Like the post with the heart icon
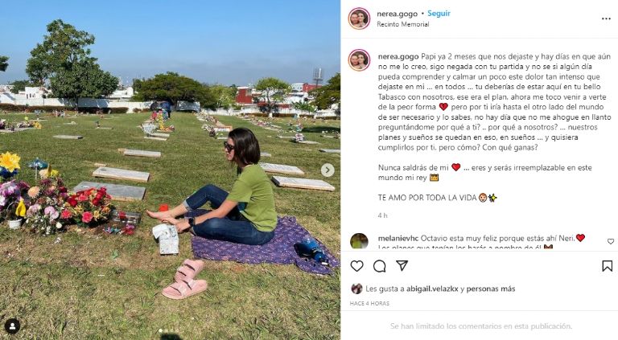The image size is (618, 340). click(356, 266)
